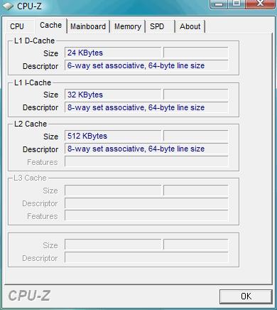Minimize the CPU-Z window
Image resolution: width=277 pixels, height=310 pixels.
[219, 4]
